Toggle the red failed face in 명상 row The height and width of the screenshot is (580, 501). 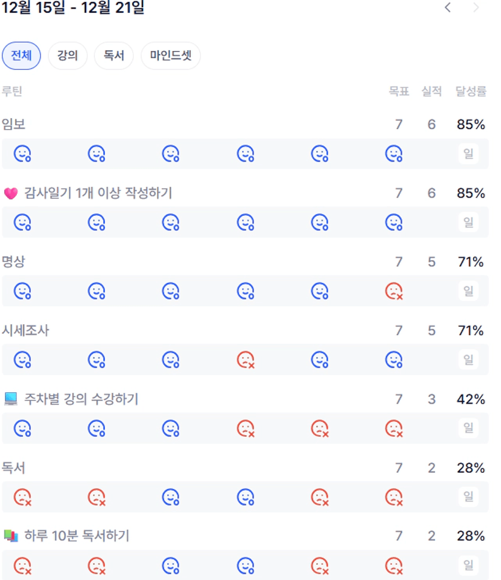point(394,292)
